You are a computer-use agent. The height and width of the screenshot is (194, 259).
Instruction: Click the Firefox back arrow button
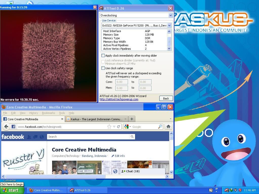(6, 127)
